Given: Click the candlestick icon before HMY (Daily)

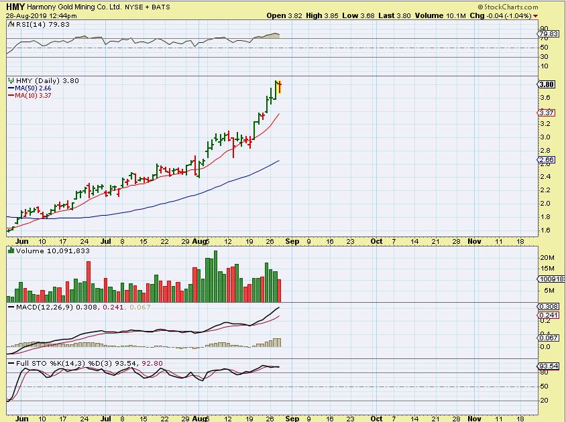Looking at the screenshot, I should [11, 81].
